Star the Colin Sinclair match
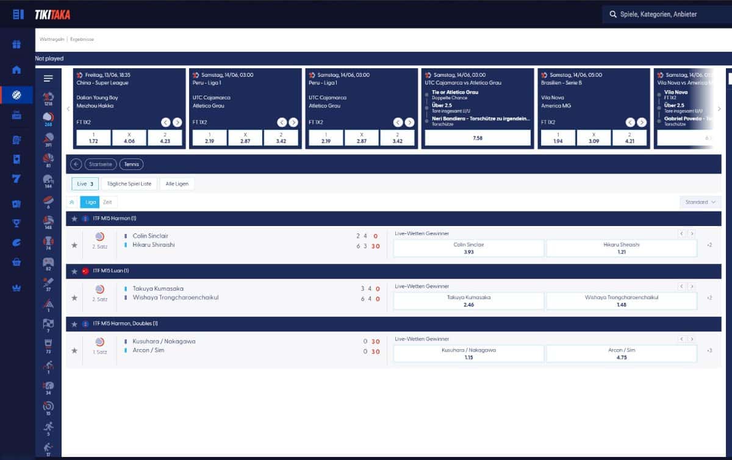This screenshot has width=732, height=460. tap(74, 245)
